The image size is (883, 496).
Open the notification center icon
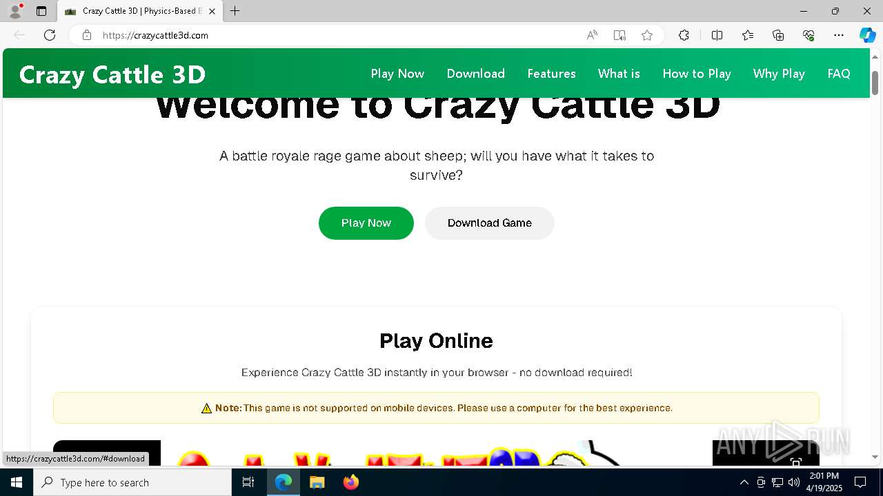point(860,482)
